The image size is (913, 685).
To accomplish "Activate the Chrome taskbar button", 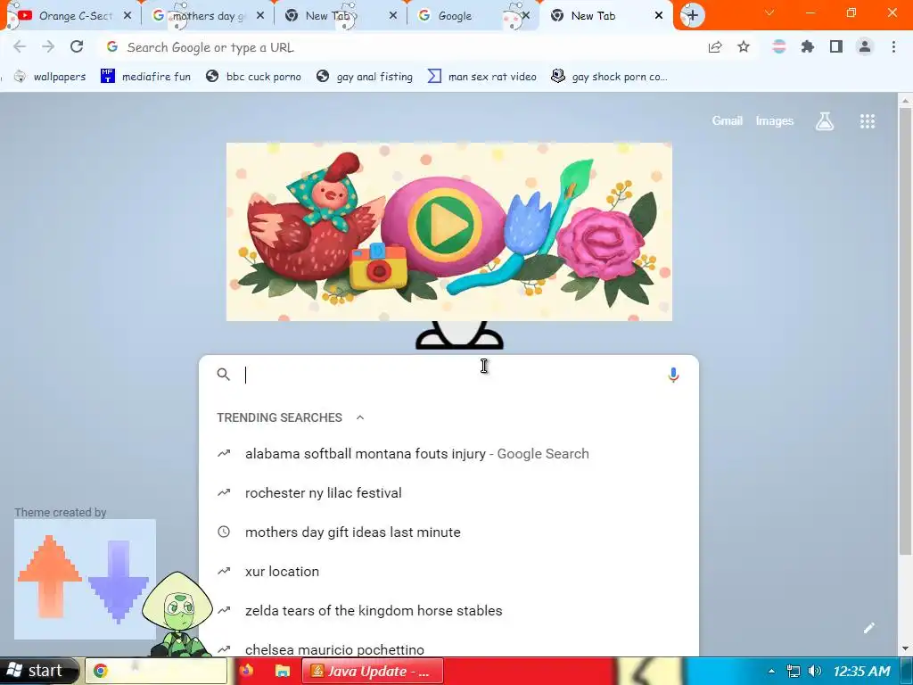I will 156,671.
